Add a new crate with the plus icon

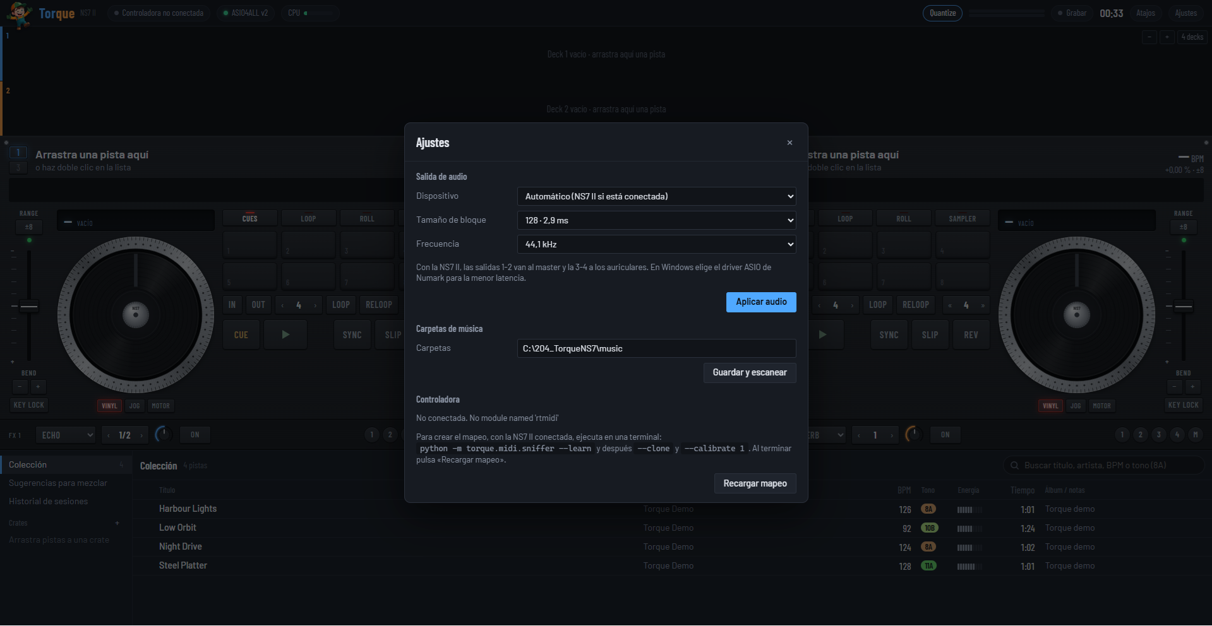coord(117,523)
